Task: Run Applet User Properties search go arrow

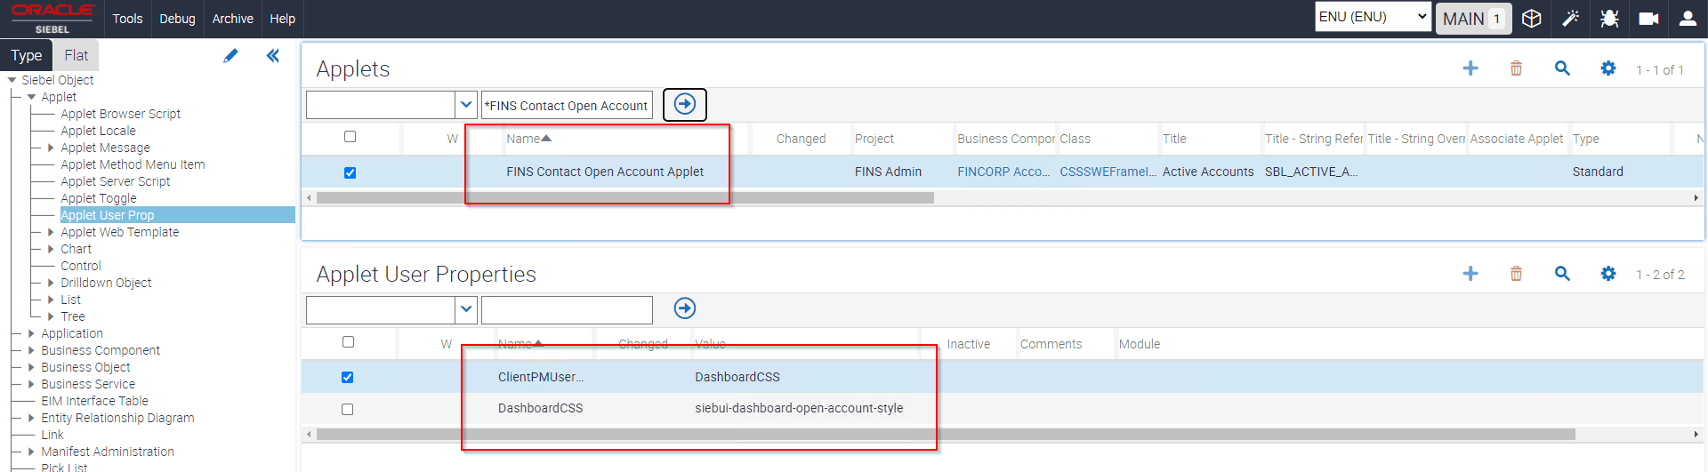Action: pos(685,308)
